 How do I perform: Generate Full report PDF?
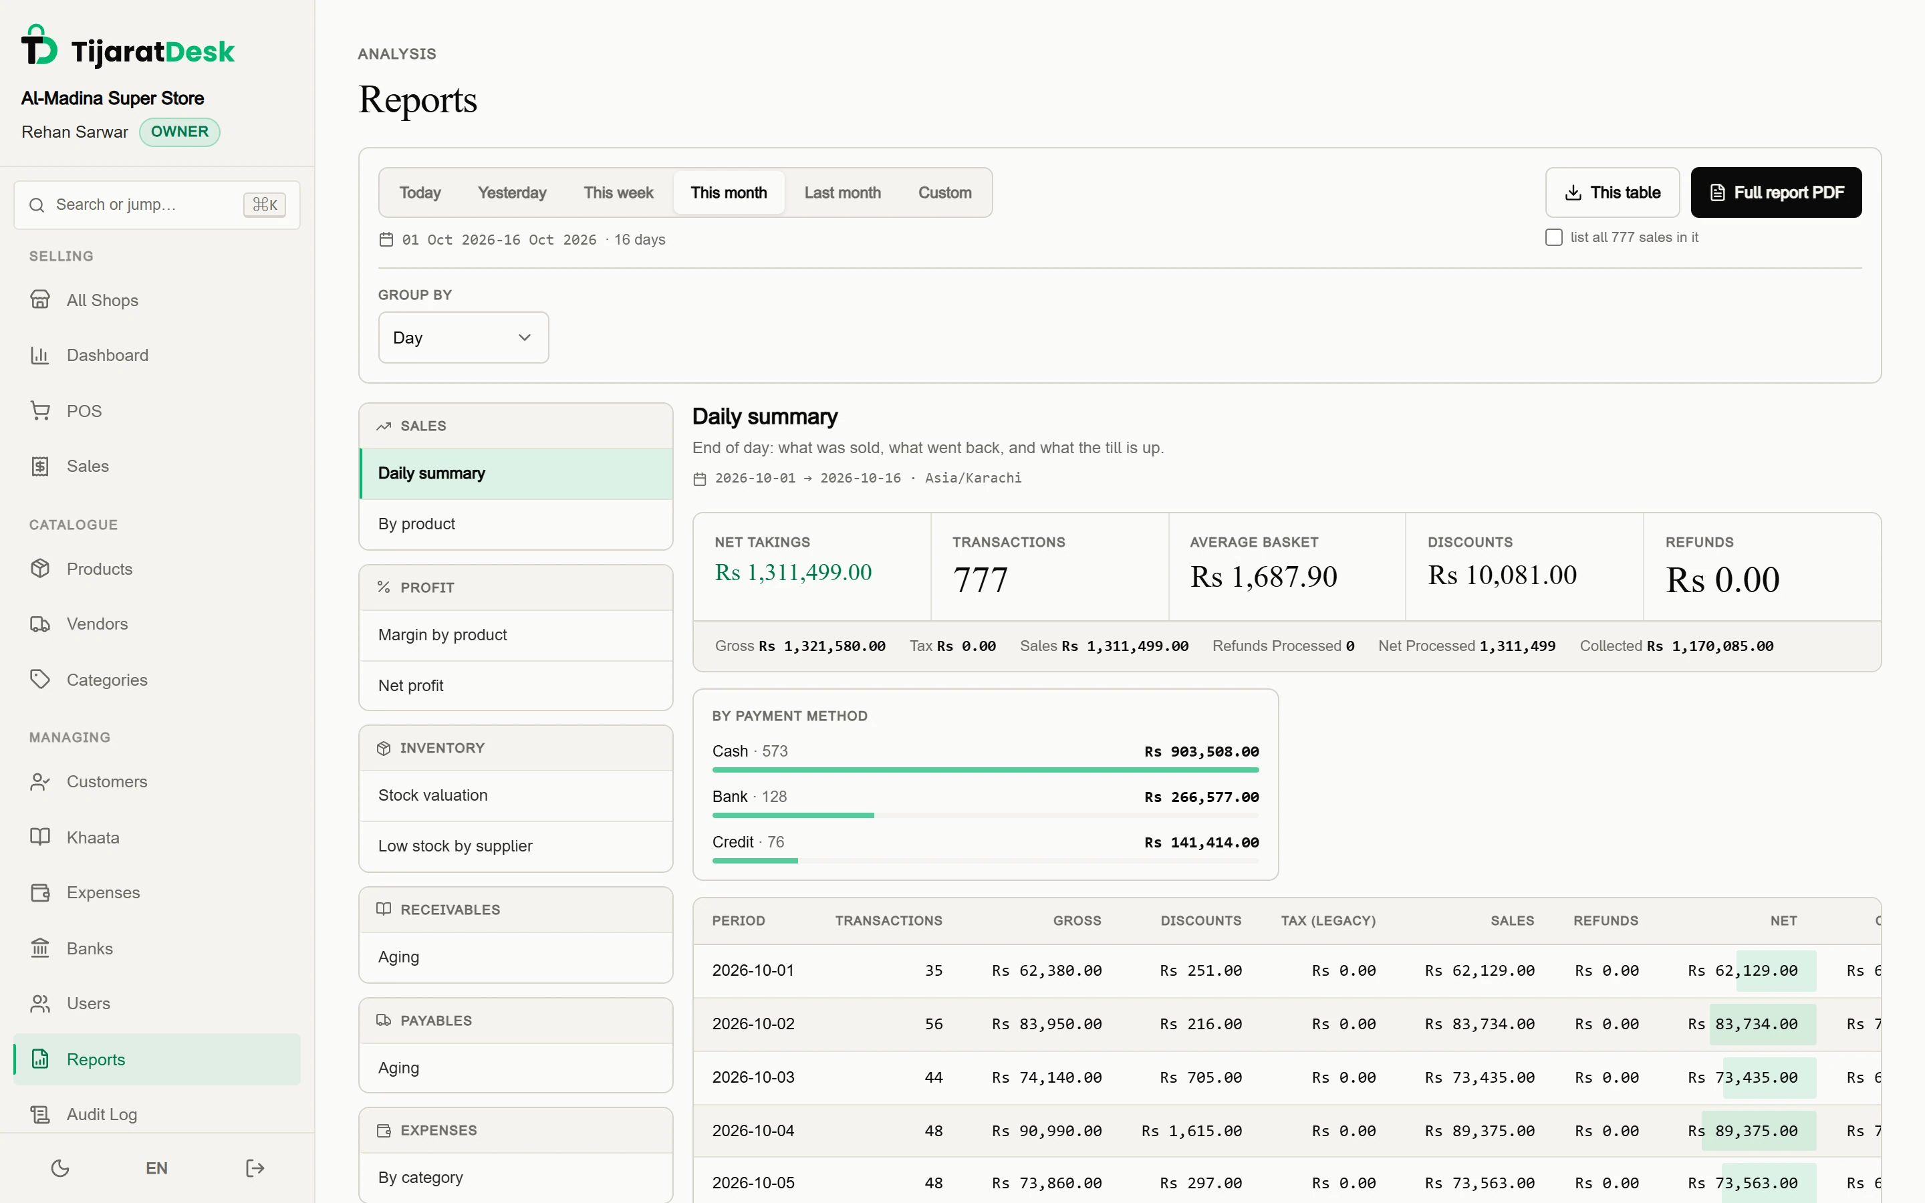coord(1776,192)
